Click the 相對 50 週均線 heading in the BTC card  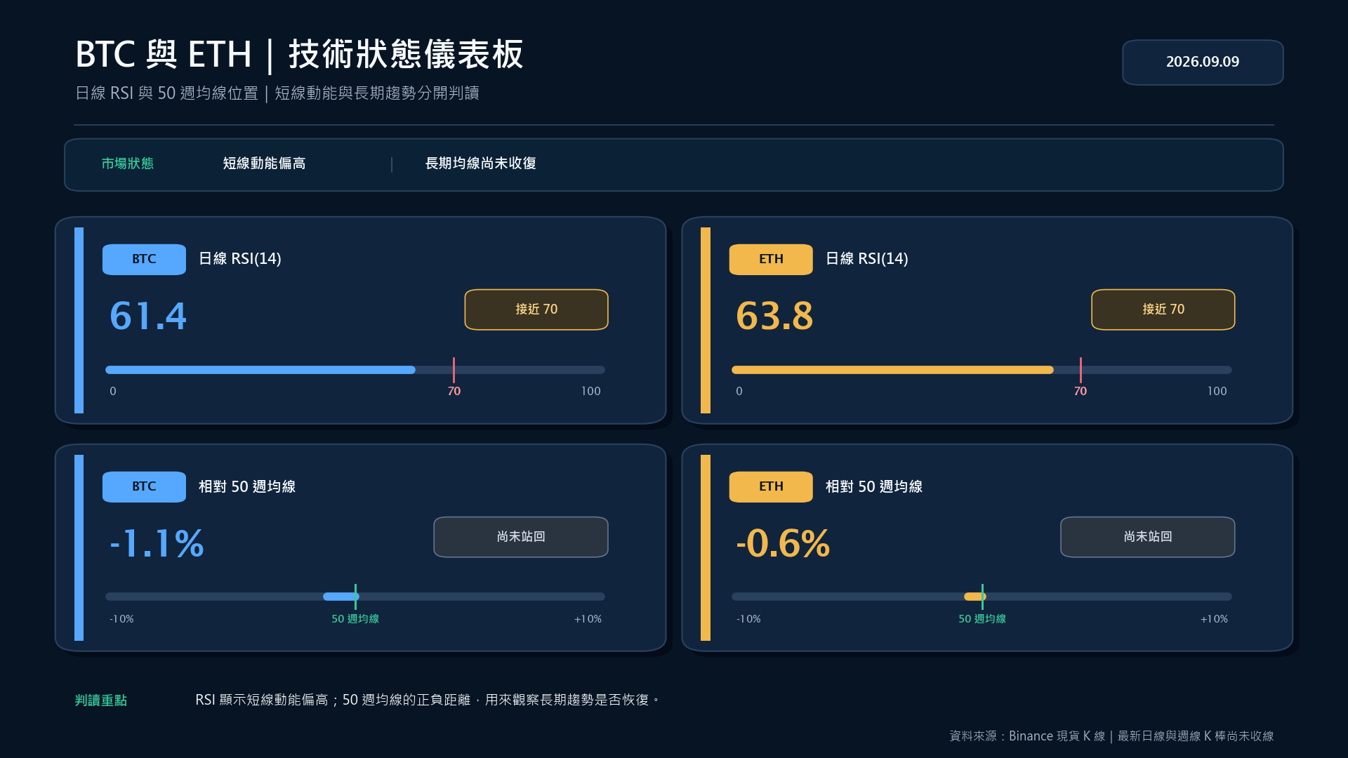point(247,486)
